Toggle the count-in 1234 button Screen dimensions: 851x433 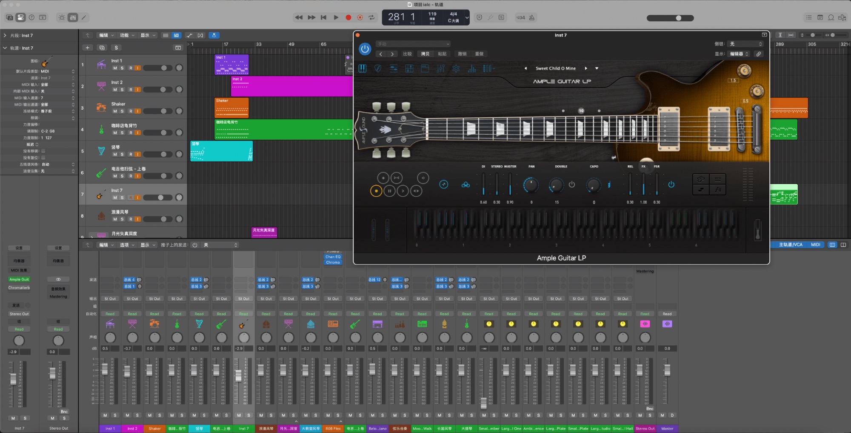(x=520, y=17)
